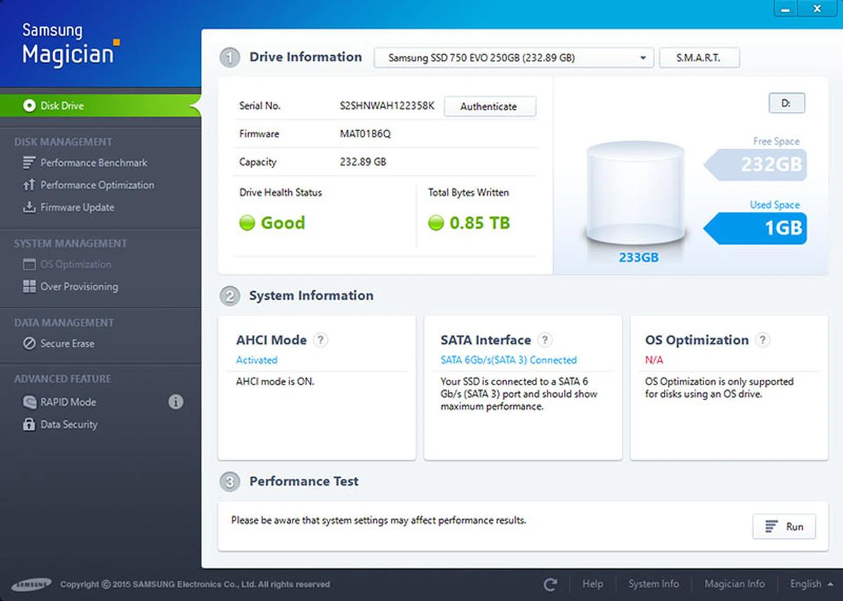The image size is (843, 601).
Task: Click the Firmware Update download icon
Action: click(29, 207)
